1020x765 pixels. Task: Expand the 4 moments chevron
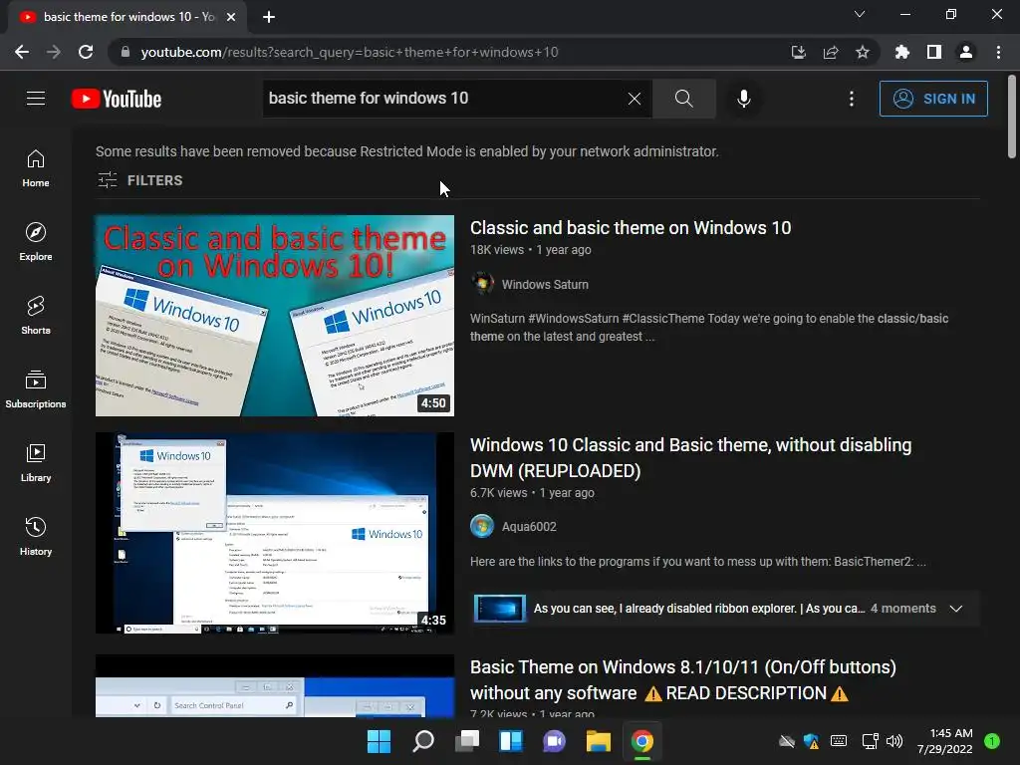955,609
